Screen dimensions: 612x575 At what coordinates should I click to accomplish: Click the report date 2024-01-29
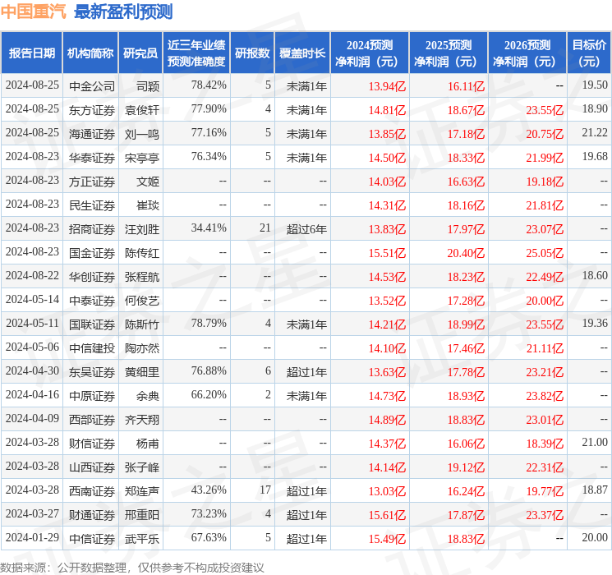pos(32,537)
